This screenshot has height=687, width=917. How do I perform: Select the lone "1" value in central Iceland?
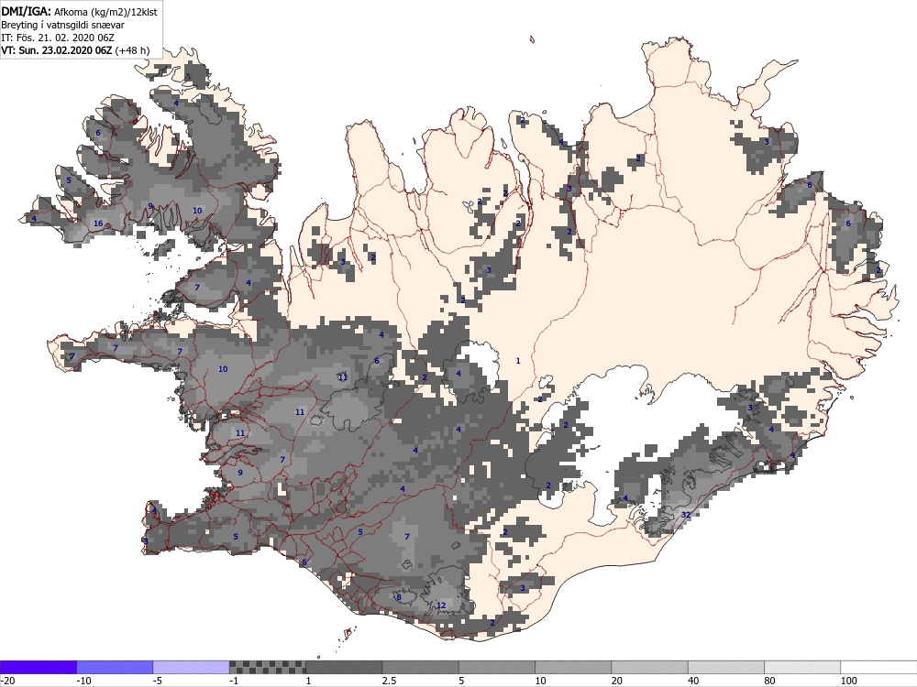tap(517, 361)
